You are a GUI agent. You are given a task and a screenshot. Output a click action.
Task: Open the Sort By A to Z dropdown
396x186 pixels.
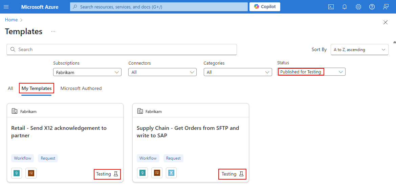[359, 50]
